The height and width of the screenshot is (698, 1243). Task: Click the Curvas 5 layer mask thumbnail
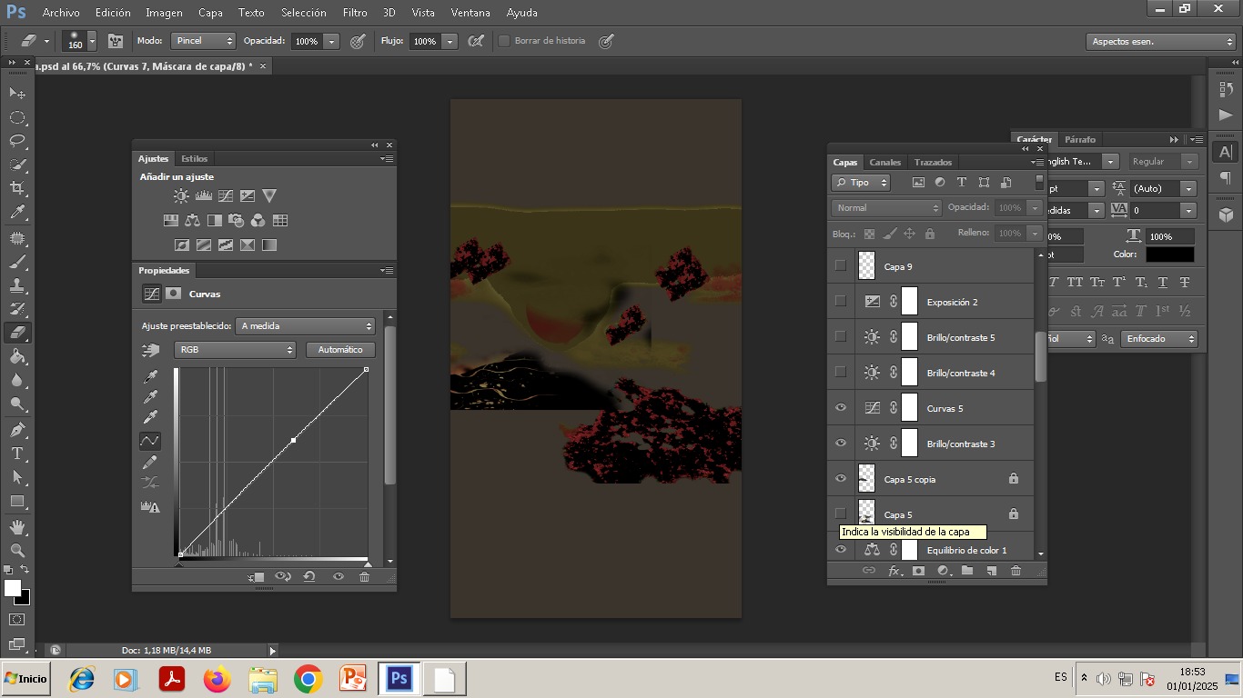tap(909, 408)
